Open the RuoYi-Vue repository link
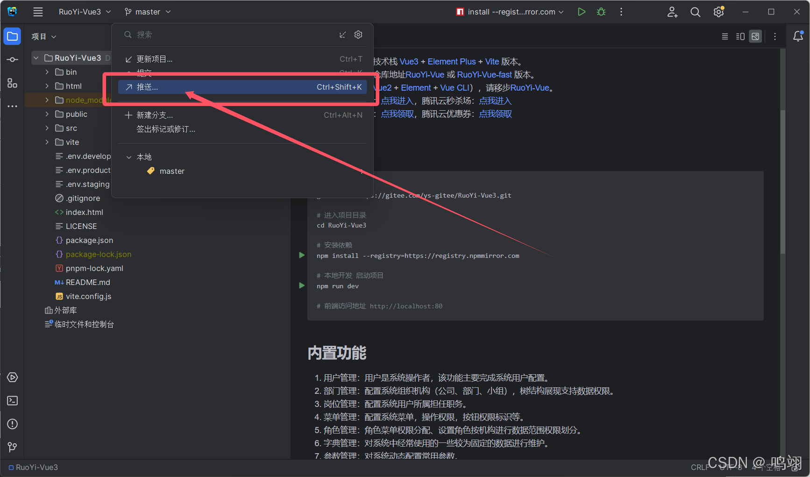Image resolution: width=810 pixels, height=477 pixels. [425, 74]
